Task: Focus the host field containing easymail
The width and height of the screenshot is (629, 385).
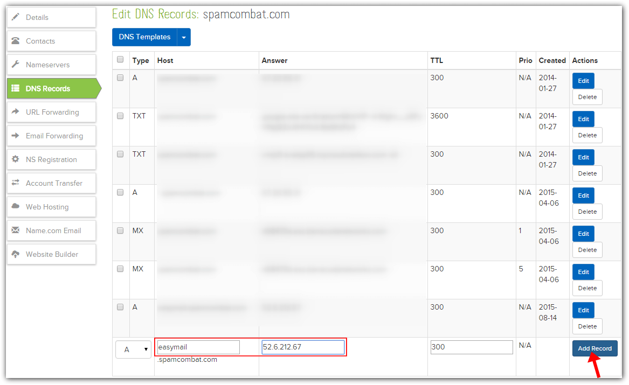Action: (198, 347)
